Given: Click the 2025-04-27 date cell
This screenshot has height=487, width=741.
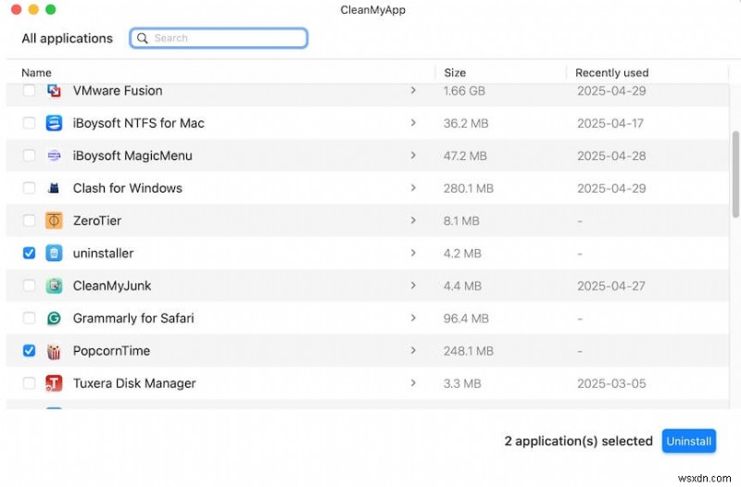Looking at the screenshot, I should [611, 286].
